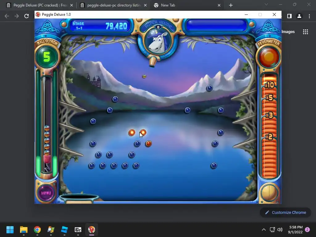Open the purple Menu button in Peggle

tap(46, 193)
